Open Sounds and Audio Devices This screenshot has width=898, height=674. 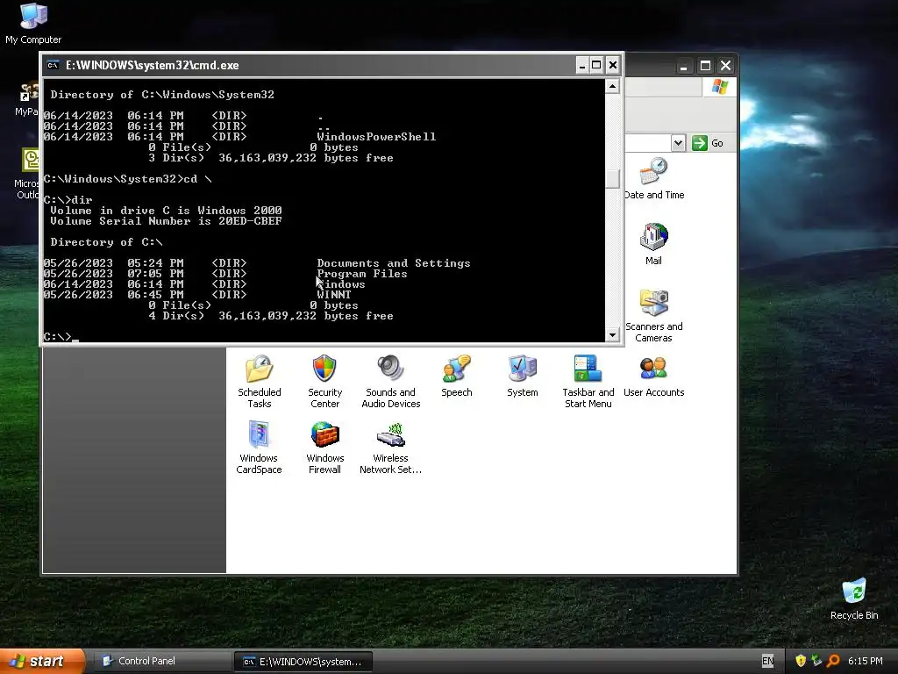390,381
